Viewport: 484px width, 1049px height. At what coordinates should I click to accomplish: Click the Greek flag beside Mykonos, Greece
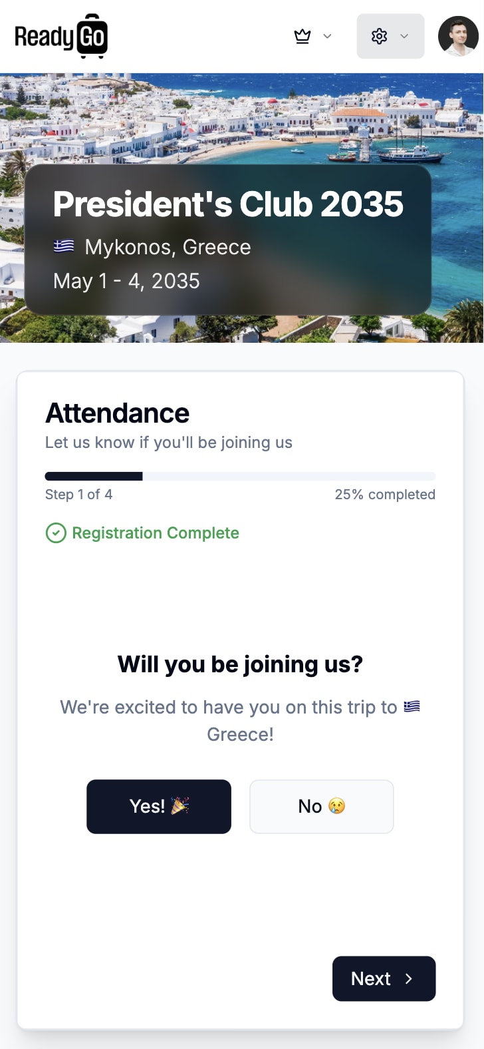(x=64, y=247)
